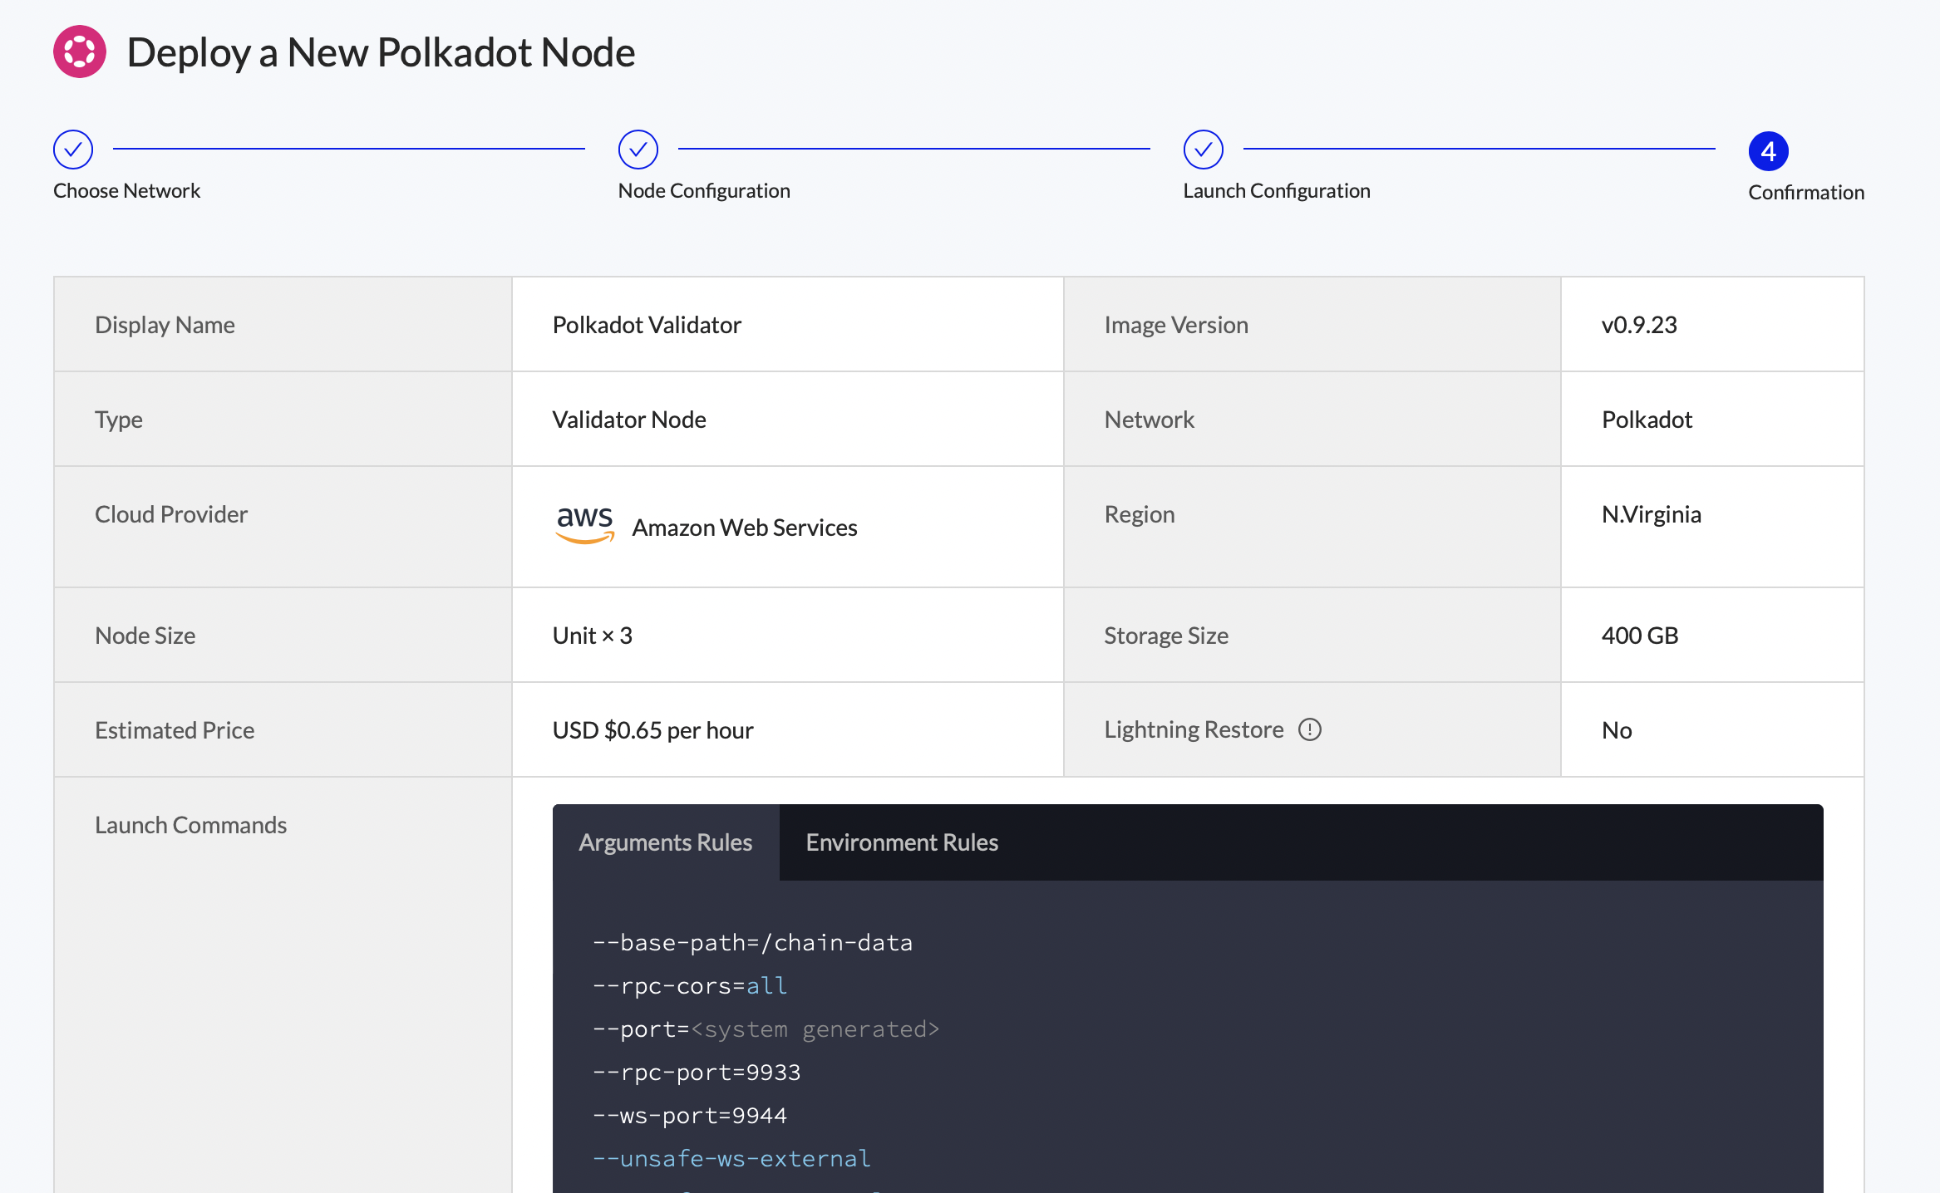Image resolution: width=1940 pixels, height=1193 pixels.
Task: Click the Node Configuration step label
Action: pos(703,189)
